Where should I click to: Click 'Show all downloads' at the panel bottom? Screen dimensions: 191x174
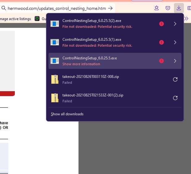pos(67,114)
